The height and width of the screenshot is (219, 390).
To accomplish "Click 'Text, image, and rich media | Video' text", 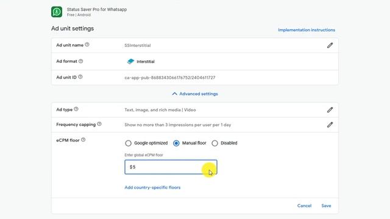I will [x=160, y=110].
